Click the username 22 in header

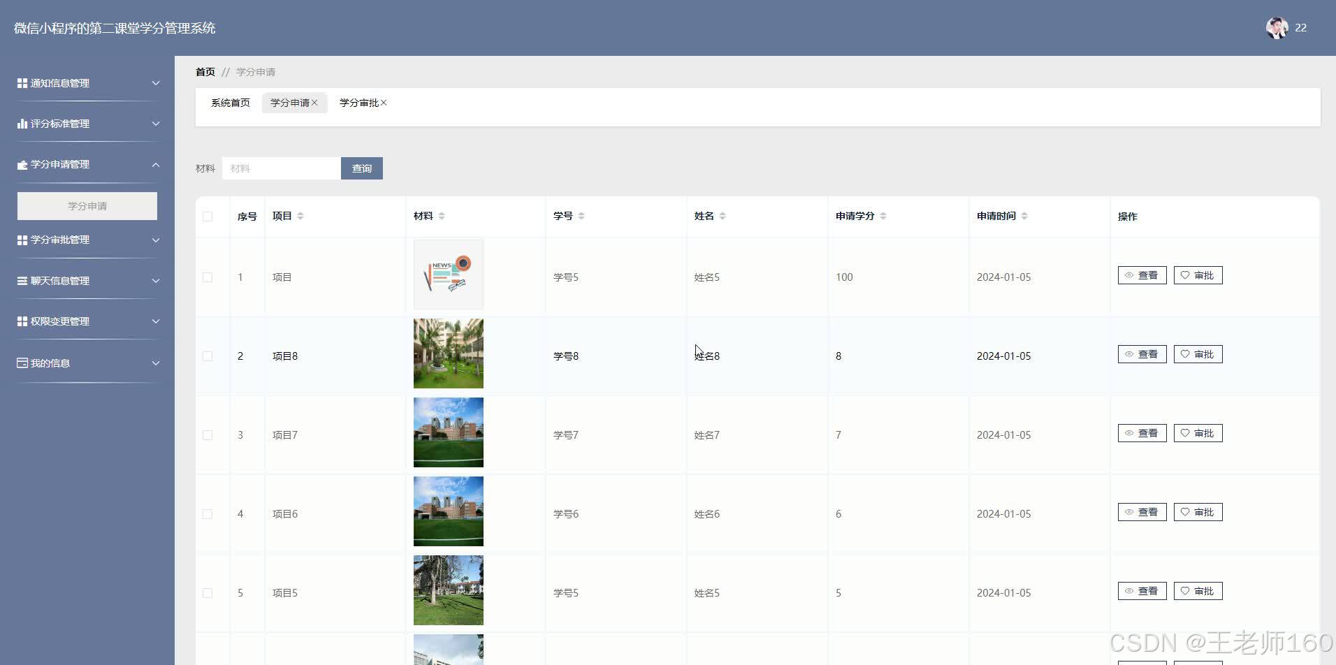tap(1300, 28)
